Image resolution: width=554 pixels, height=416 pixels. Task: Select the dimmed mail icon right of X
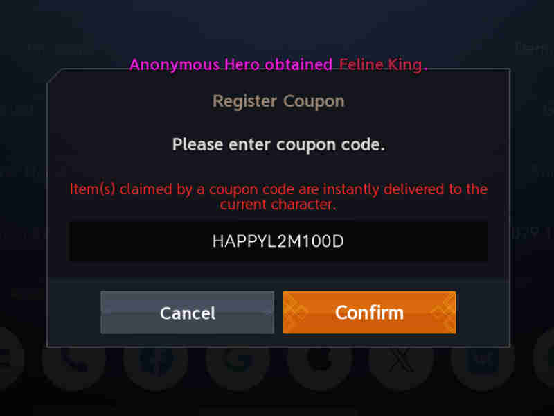click(483, 359)
